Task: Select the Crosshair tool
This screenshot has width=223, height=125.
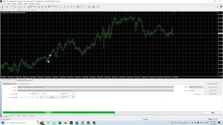Action: point(6,10)
